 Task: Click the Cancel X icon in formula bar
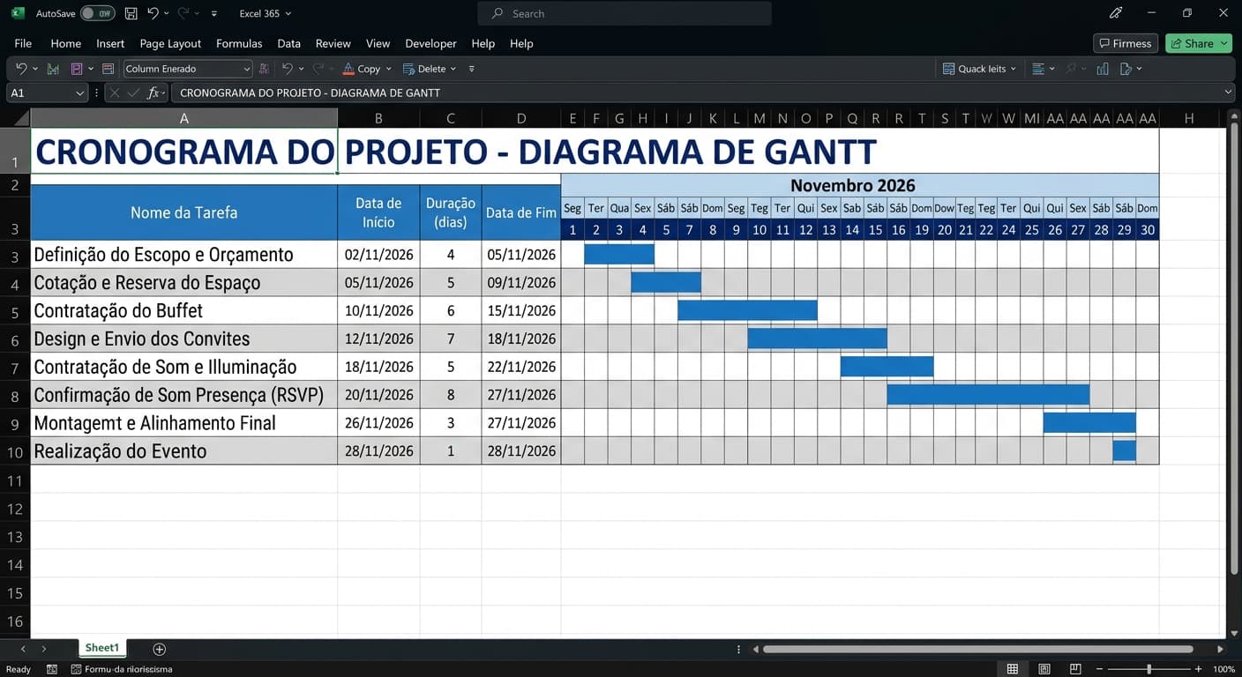(114, 93)
